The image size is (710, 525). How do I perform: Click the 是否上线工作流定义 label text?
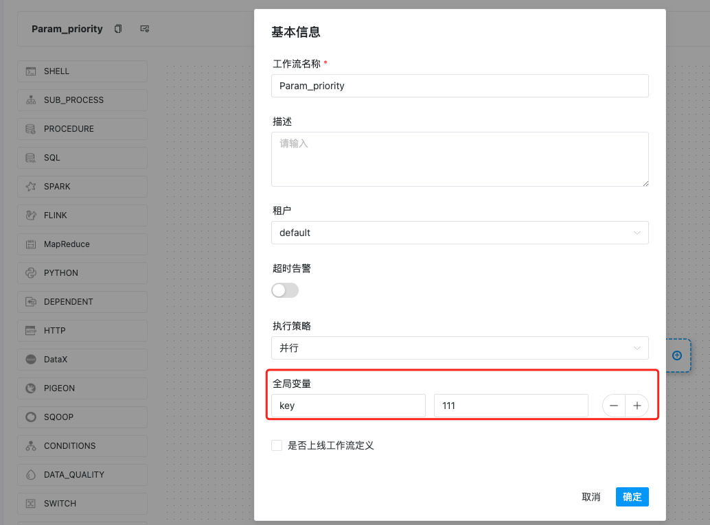(x=330, y=445)
